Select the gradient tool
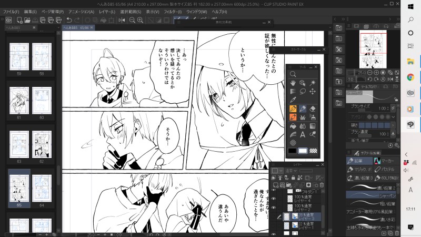 coord(313,126)
